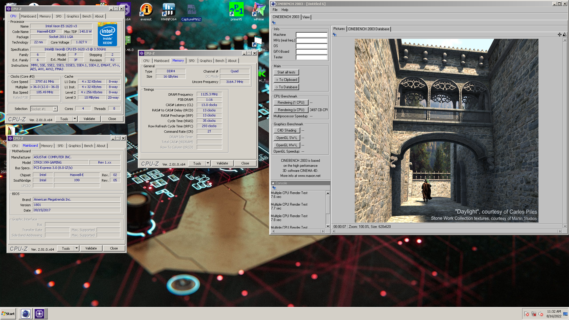The width and height of the screenshot is (569, 320).
Task: Run the C4D Shading benchmark
Action: pos(287,130)
